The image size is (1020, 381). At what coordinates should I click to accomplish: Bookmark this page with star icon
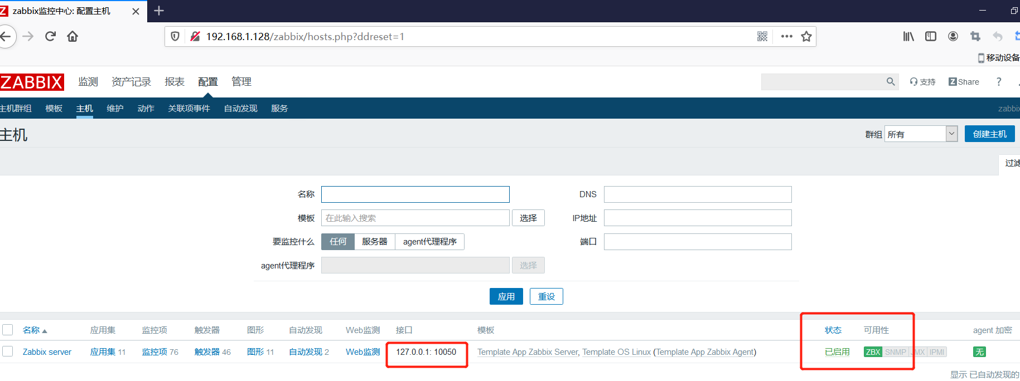(806, 36)
